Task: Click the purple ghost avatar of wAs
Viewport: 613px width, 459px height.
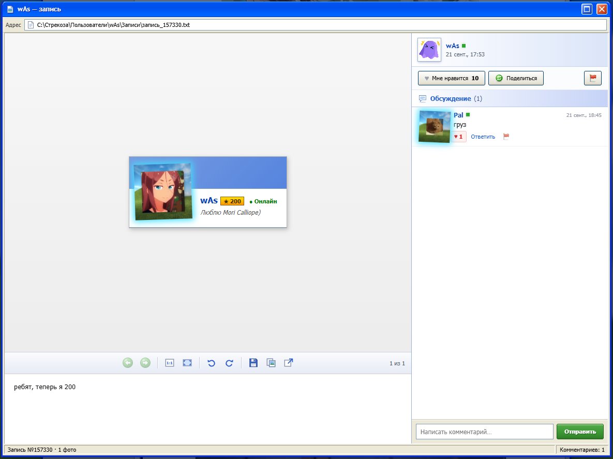Action: point(429,50)
